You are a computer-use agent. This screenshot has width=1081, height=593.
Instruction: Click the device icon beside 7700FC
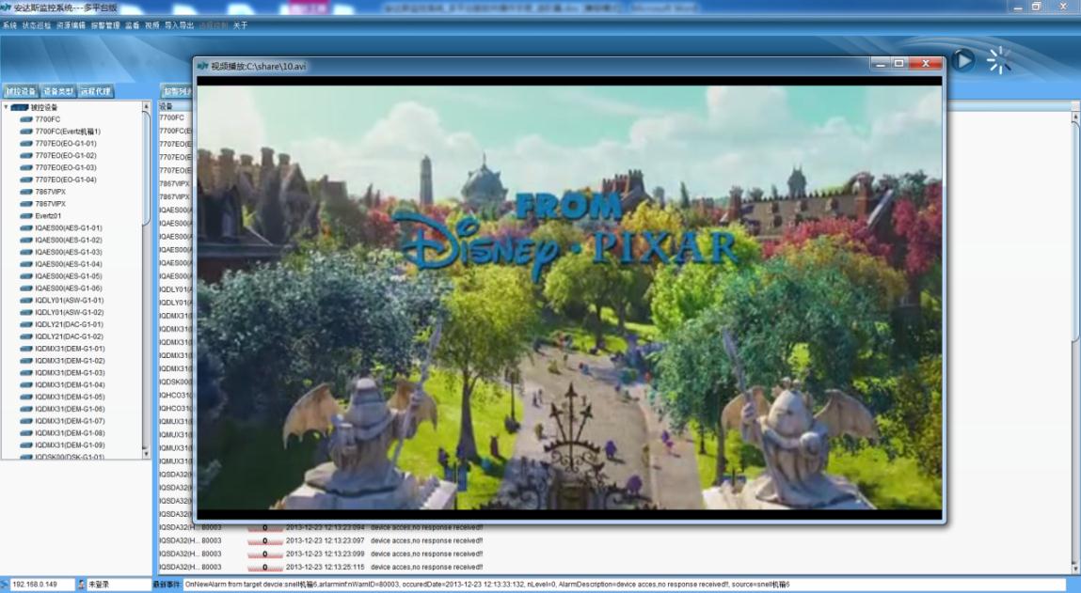click(26, 119)
